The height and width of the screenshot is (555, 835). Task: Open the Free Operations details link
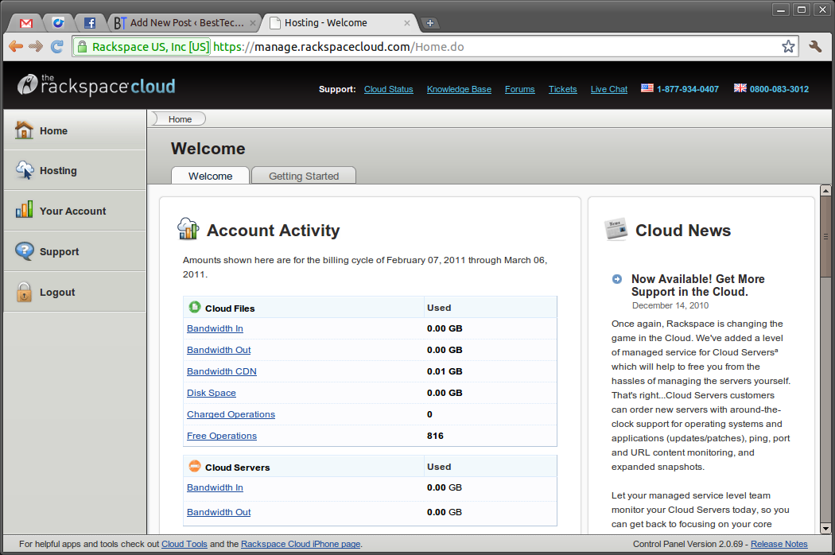(x=221, y=436)
